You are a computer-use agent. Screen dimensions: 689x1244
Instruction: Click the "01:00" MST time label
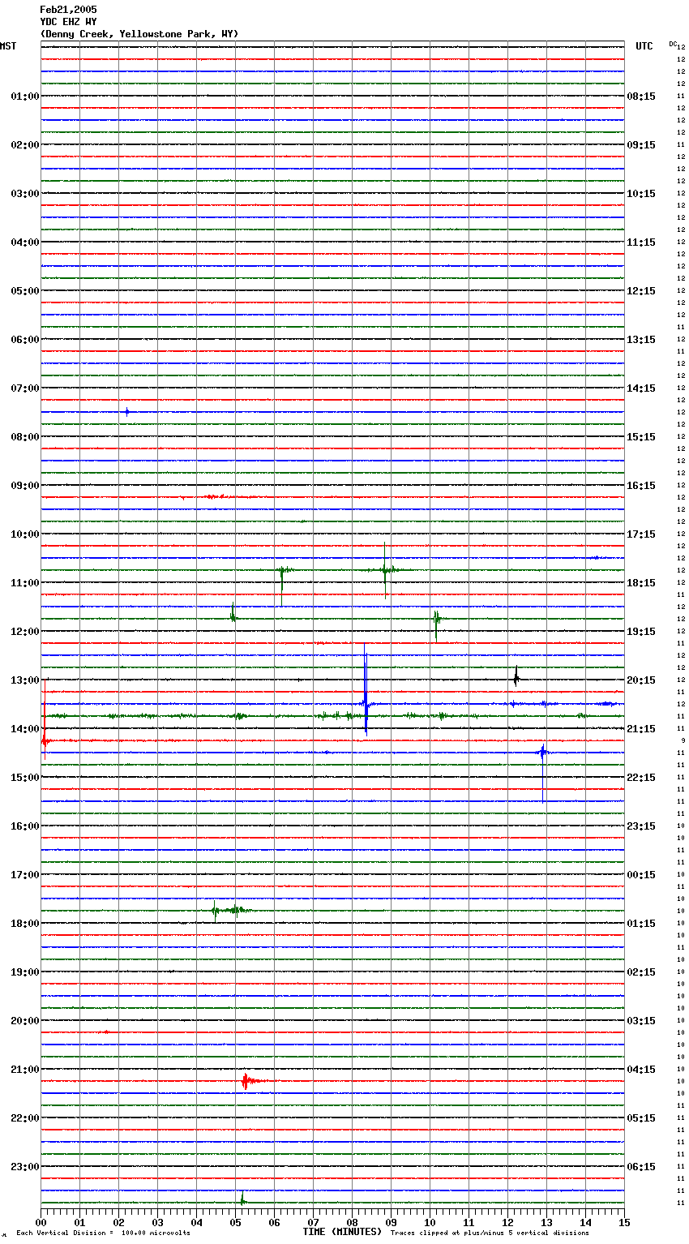click(x=25, y=97)
